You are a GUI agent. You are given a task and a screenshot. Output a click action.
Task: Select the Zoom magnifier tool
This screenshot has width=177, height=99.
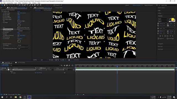click(7, 5)
